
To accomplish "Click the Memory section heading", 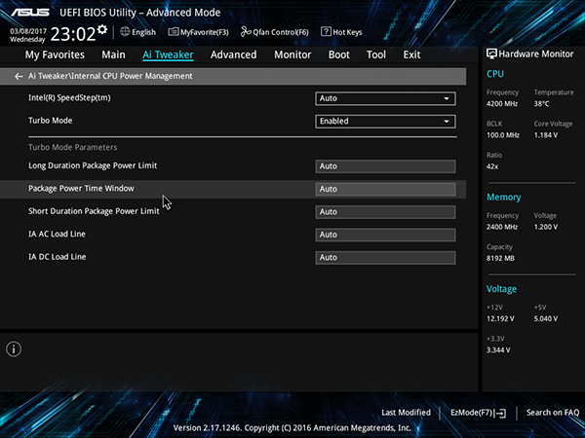I will point(504,197).
